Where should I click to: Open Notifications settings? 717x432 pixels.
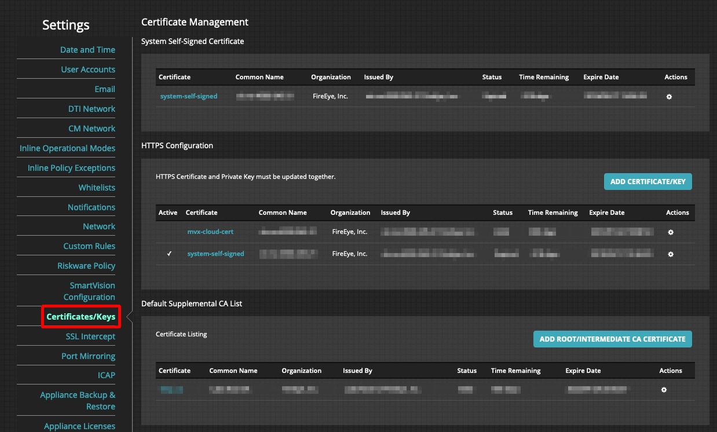(92, 207)
